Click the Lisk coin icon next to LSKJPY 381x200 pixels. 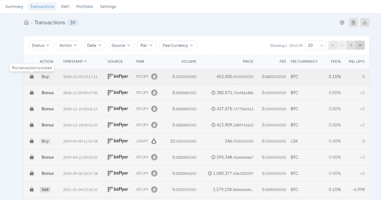point(154,141)
